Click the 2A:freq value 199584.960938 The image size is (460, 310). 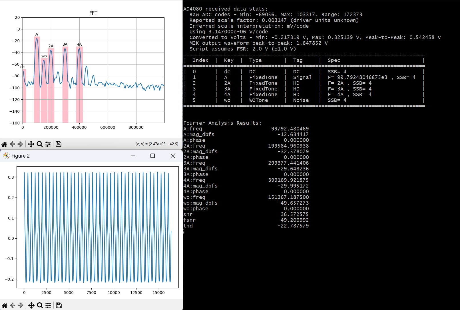(288, 146)
